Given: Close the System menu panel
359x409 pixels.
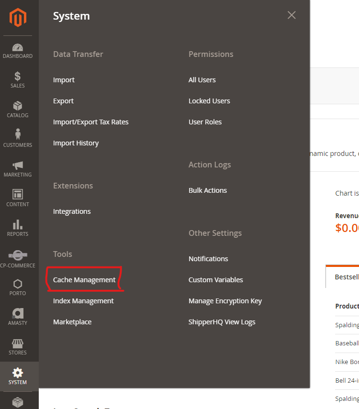Looking at the screenshot, I should 292,15.
